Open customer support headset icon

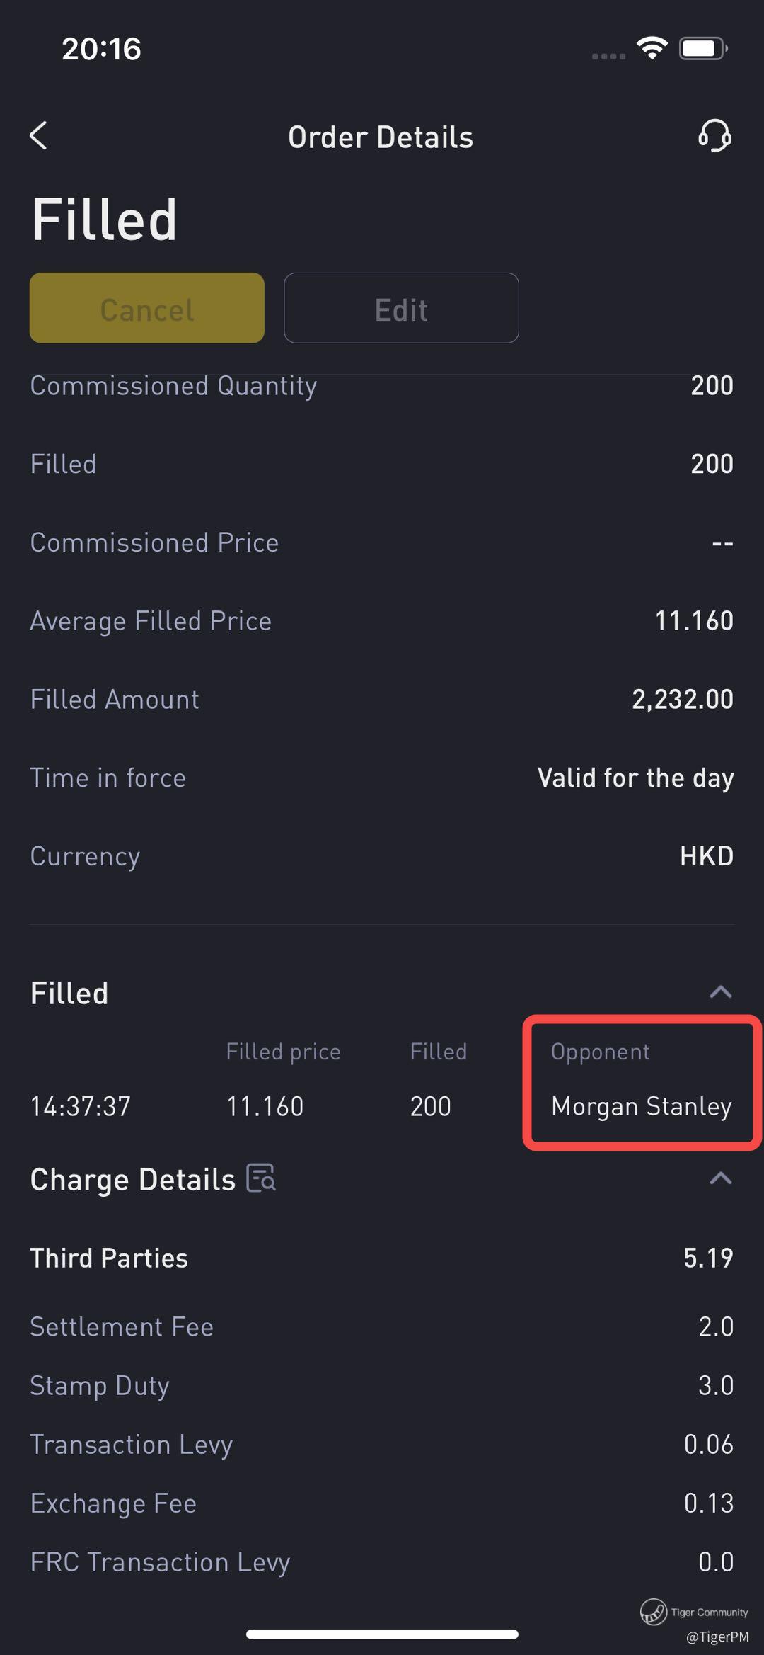pos(714,135)
